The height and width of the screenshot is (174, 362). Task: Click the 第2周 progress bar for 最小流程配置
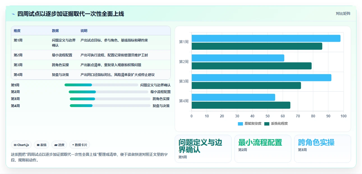click(109, 92)
